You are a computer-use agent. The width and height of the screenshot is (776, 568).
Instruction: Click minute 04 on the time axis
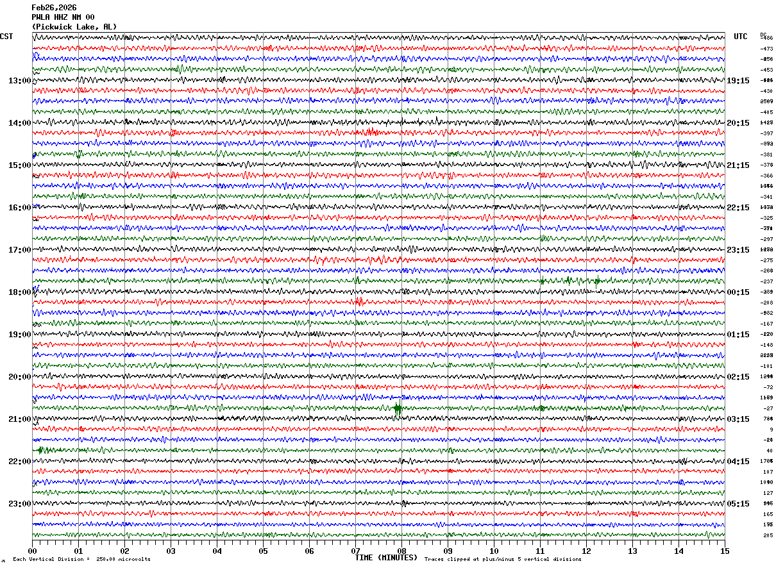pyautogui.click(x=217, y=551)
